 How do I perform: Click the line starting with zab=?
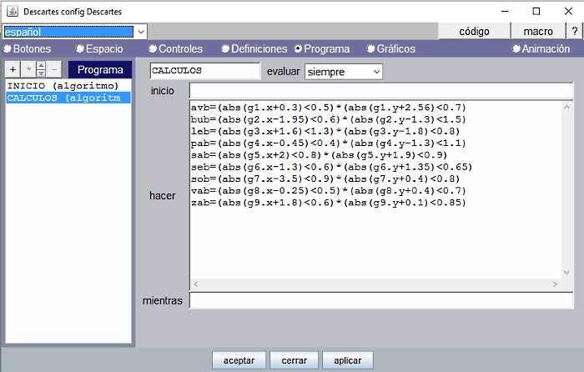coord(328,203)
